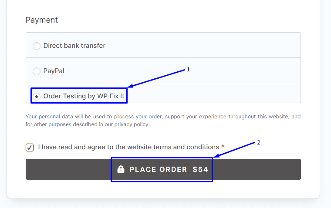This screenshot has width=331, height=208.
Task: Click the "Direct bank transfer" label text
Action: tap(74, 46)
